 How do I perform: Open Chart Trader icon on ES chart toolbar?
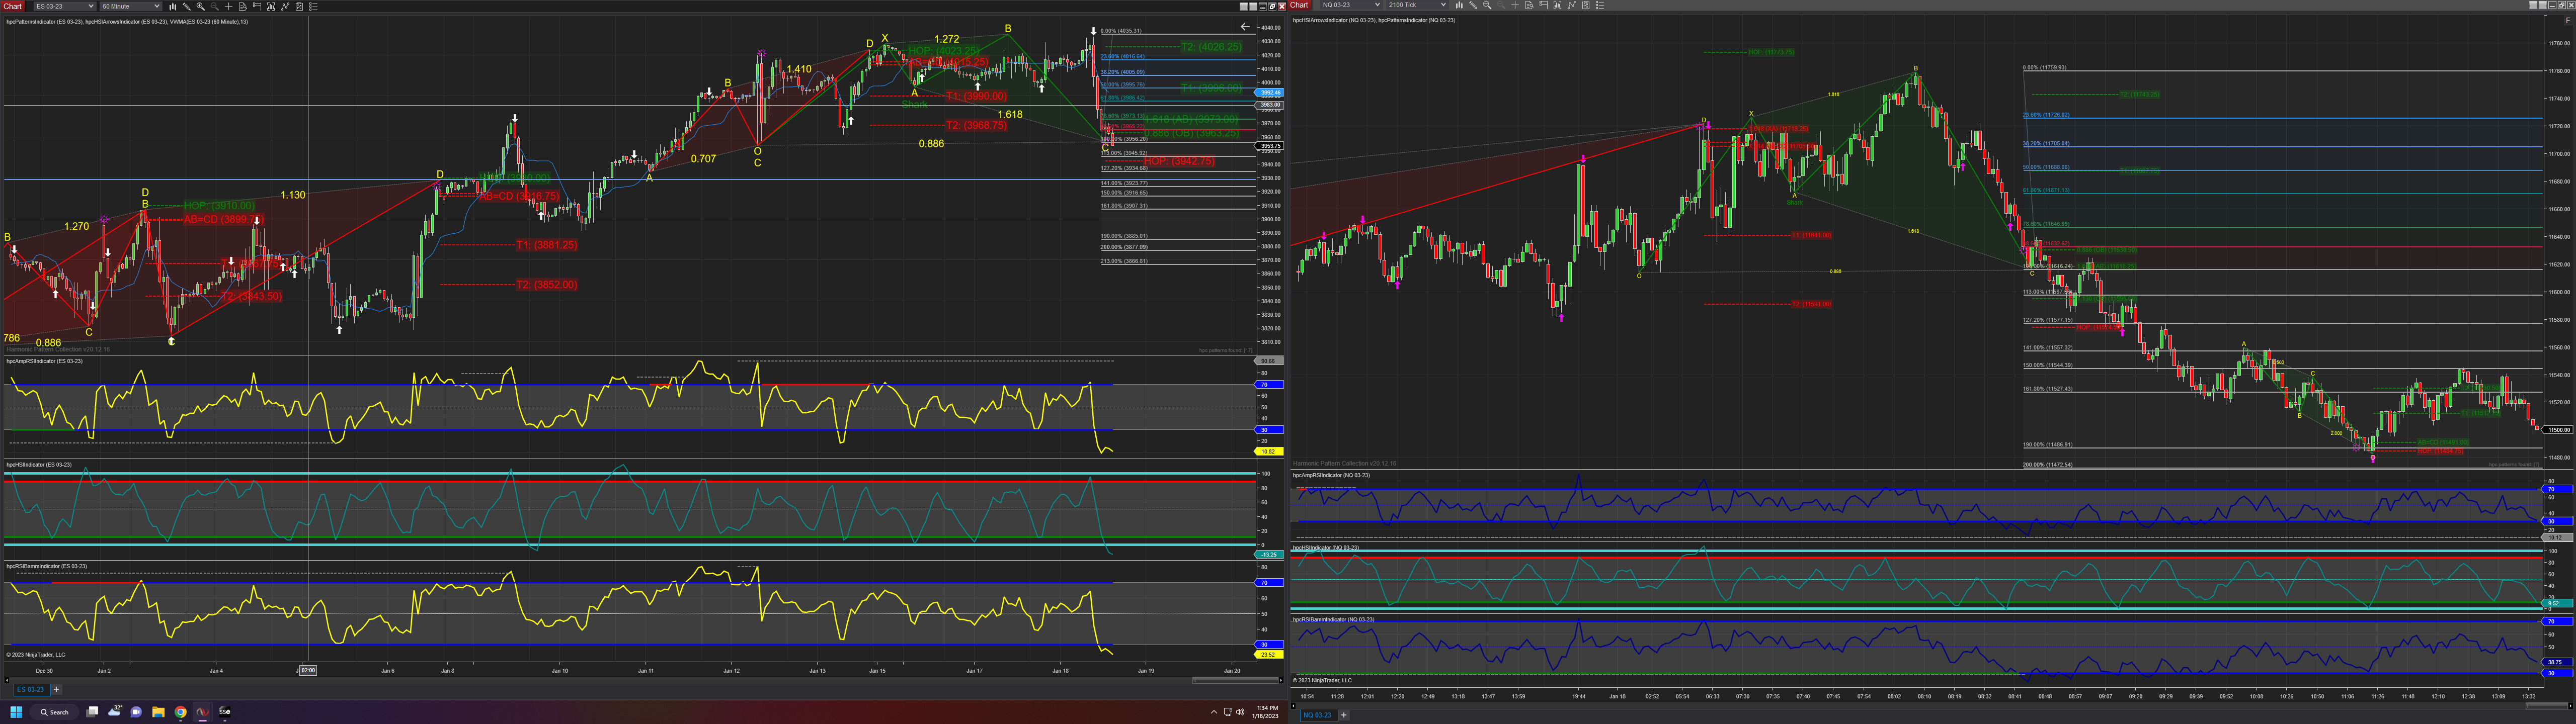(257, 6)
